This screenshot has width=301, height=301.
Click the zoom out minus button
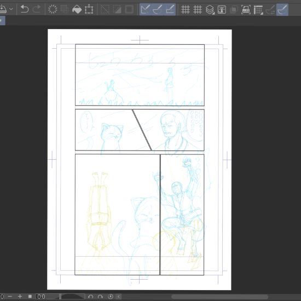coord(10,297)
